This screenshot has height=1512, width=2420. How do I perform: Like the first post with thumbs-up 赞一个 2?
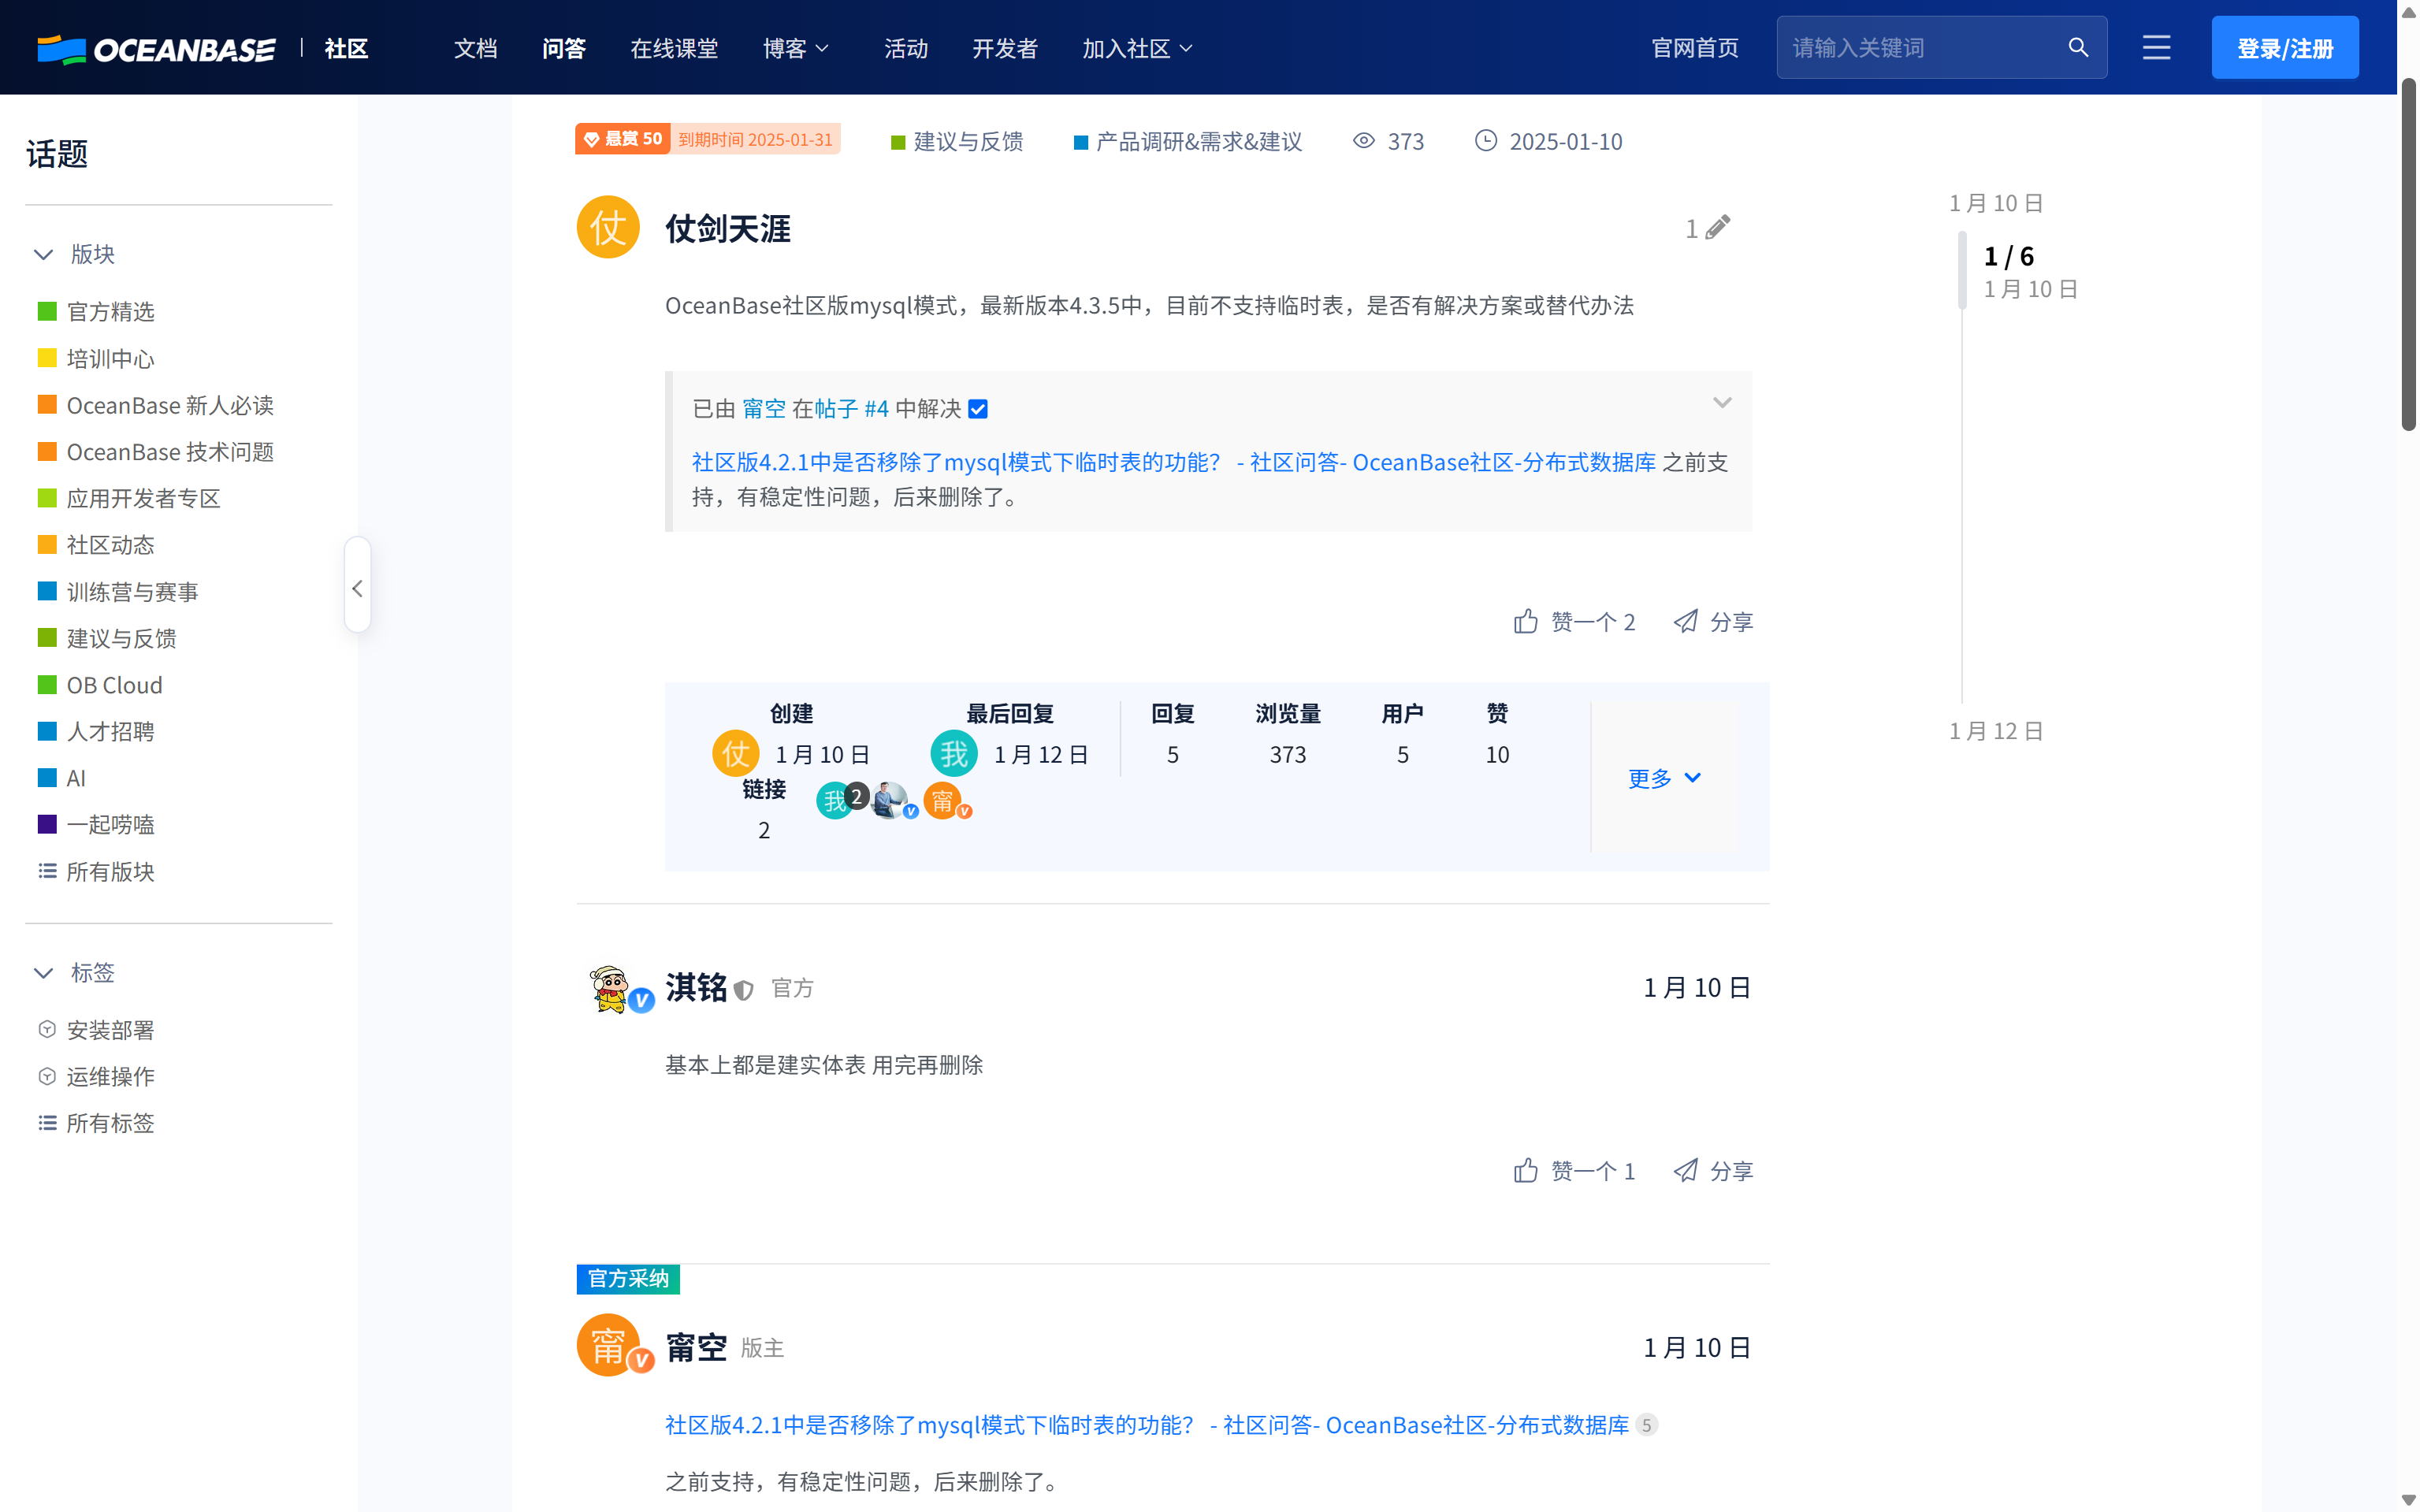(1574, 622)
